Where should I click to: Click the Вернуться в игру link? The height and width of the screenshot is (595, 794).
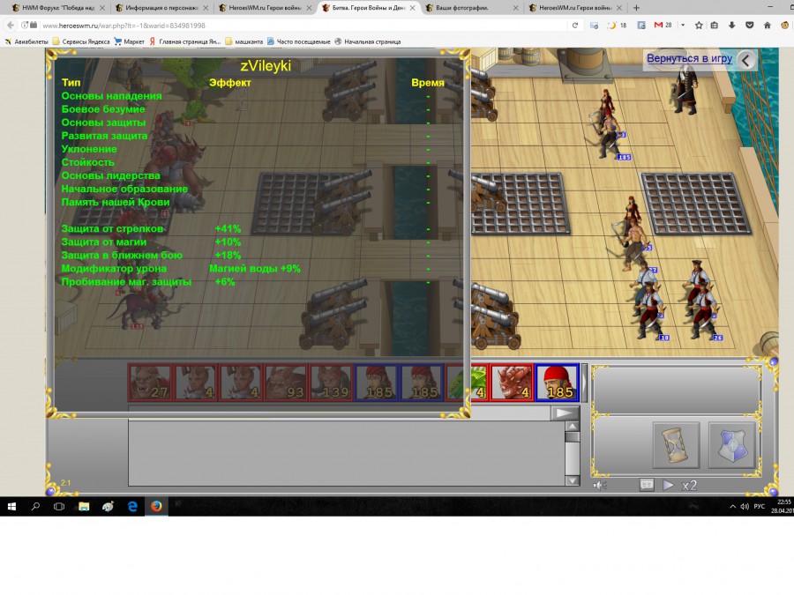[689, 58]
